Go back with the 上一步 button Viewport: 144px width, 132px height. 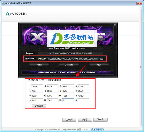pyautogui.click(x=69, y=120)
